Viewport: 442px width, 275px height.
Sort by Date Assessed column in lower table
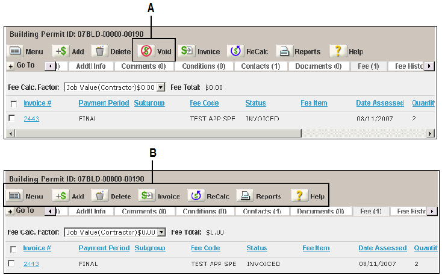(x=382, y=248)
